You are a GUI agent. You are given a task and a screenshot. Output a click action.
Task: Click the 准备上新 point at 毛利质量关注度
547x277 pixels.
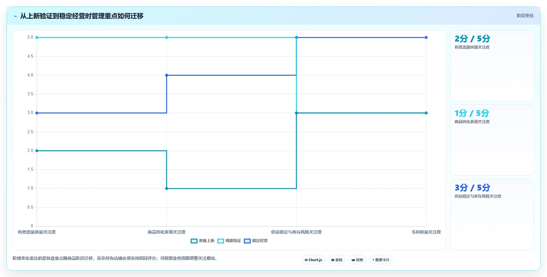[426, 113]
